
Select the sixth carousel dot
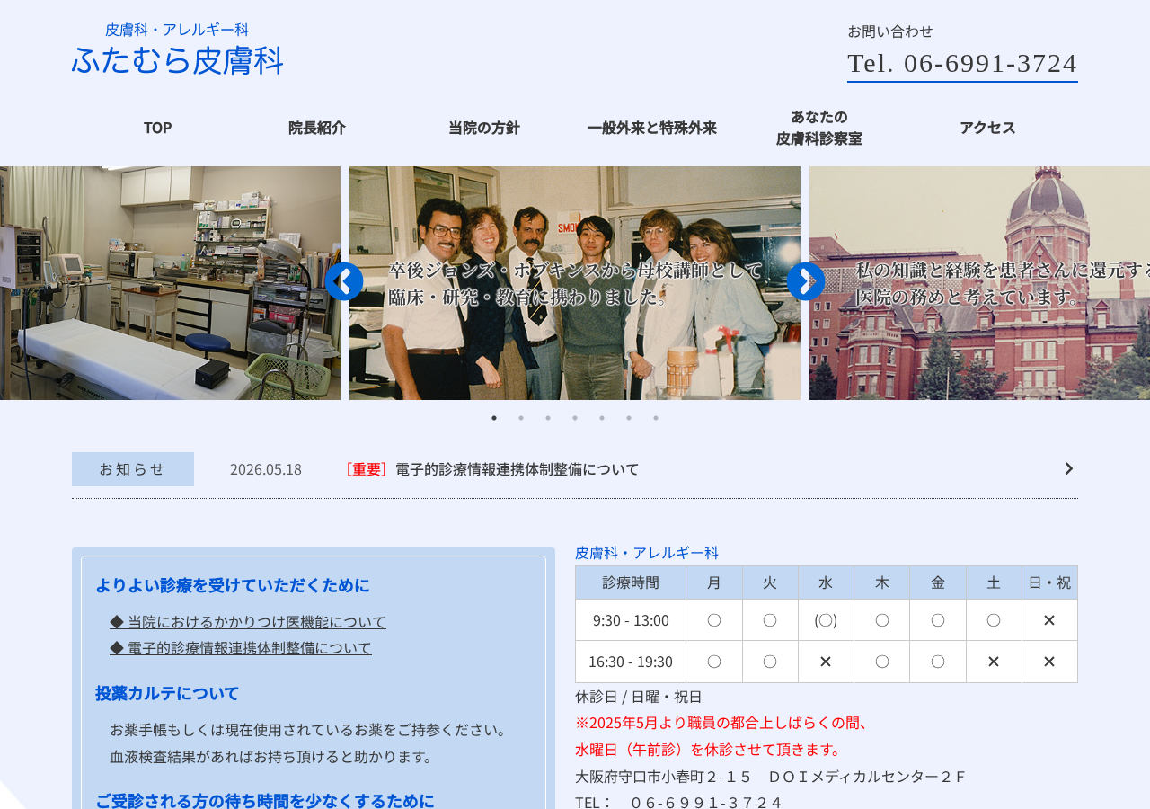point(629,418)
